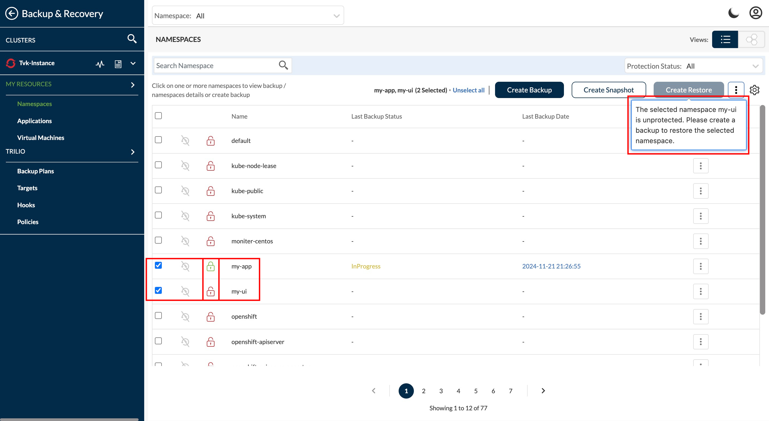
Task: Expand the Tvk-Instance cluster chevron
Action: pos(133,63)
